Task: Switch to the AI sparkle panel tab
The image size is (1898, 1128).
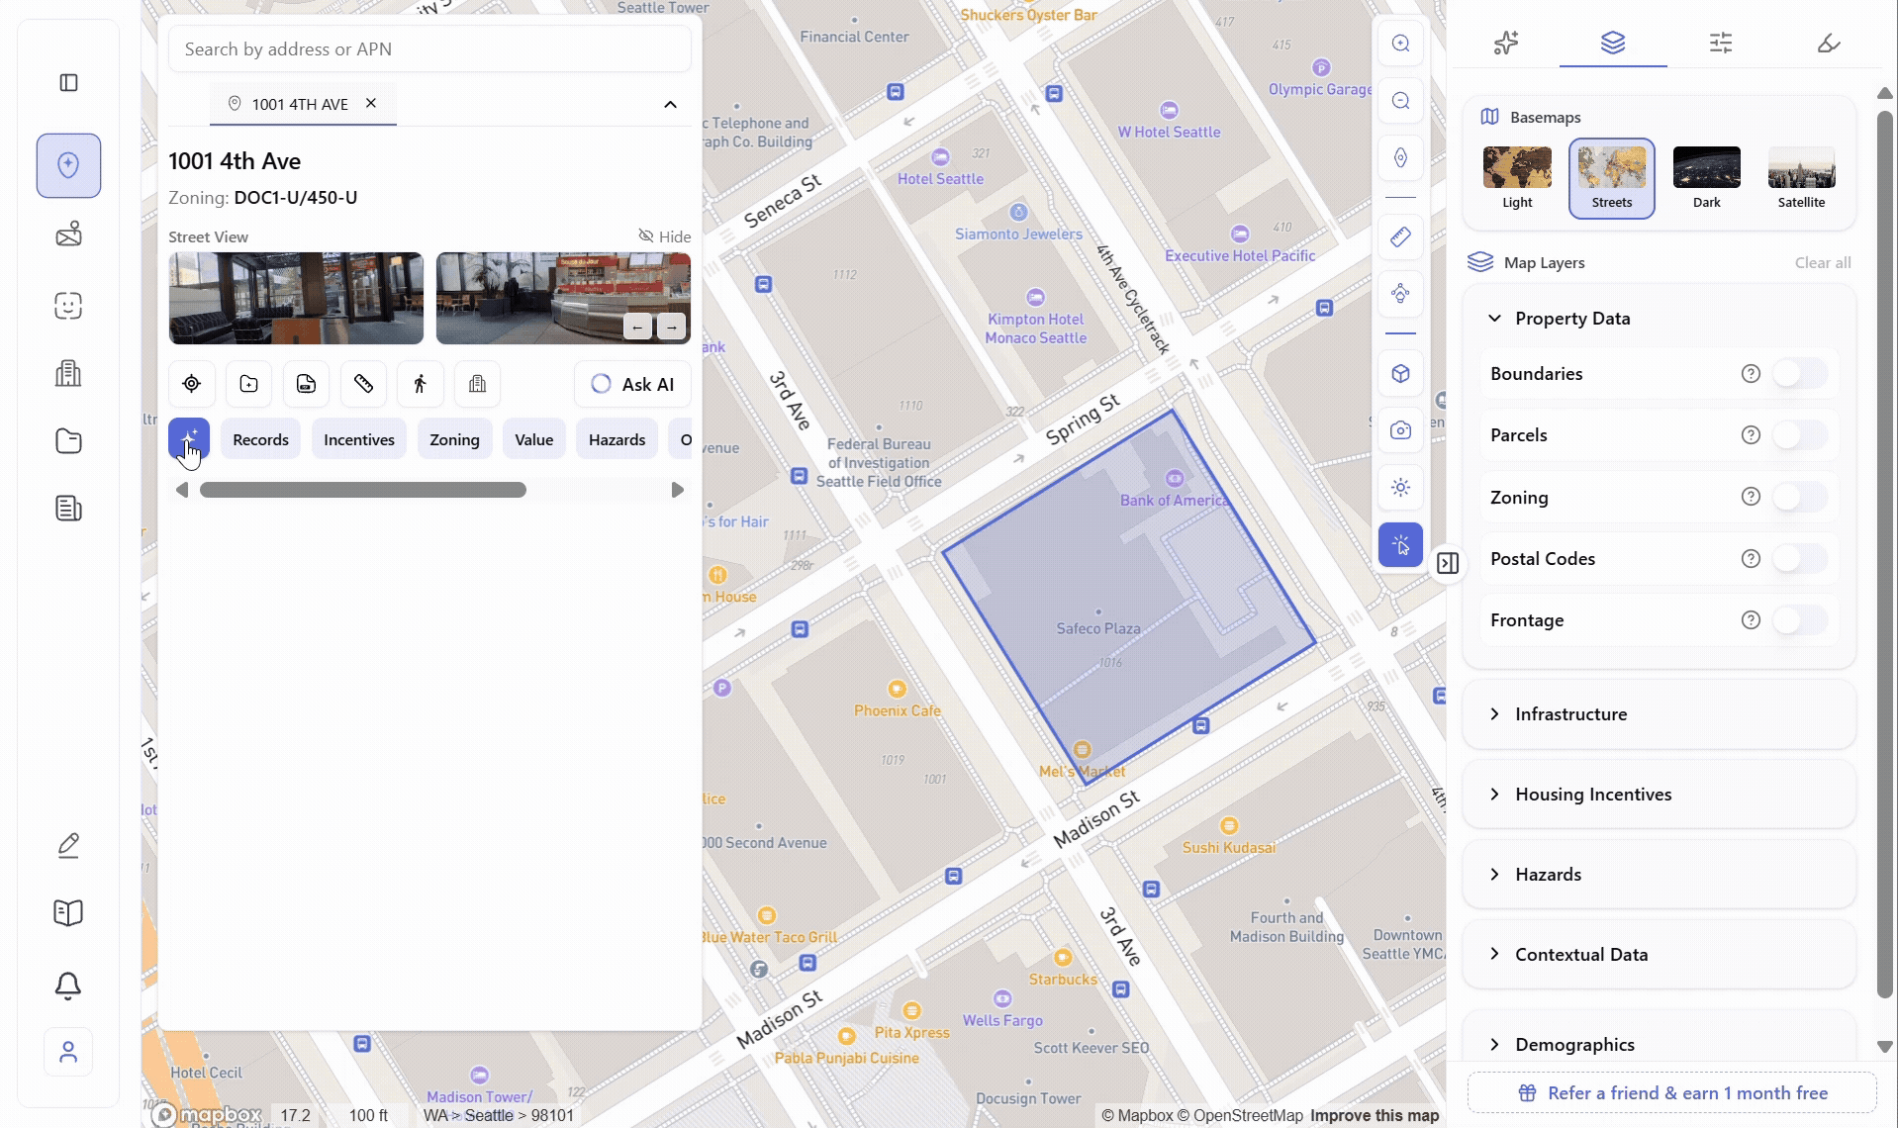Action: tap(1506, 43)
